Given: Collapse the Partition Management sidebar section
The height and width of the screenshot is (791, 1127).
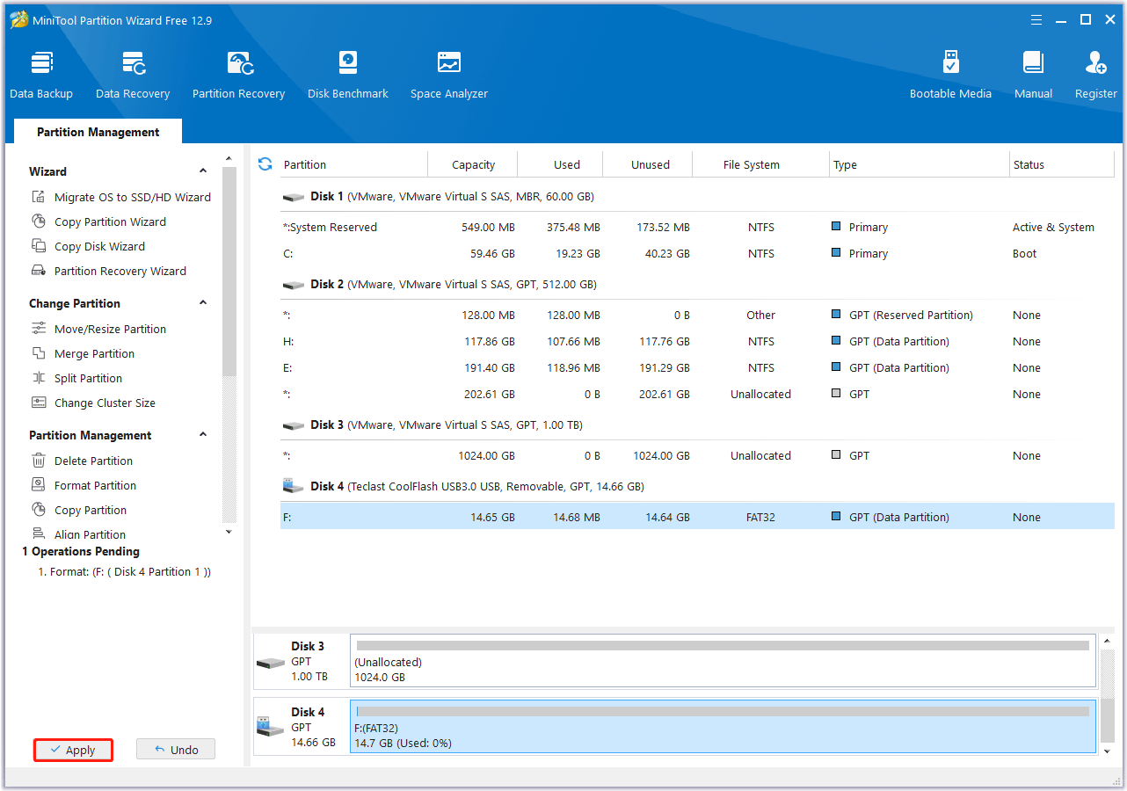Looking at the screenshot, I should (x=203, y=435).
